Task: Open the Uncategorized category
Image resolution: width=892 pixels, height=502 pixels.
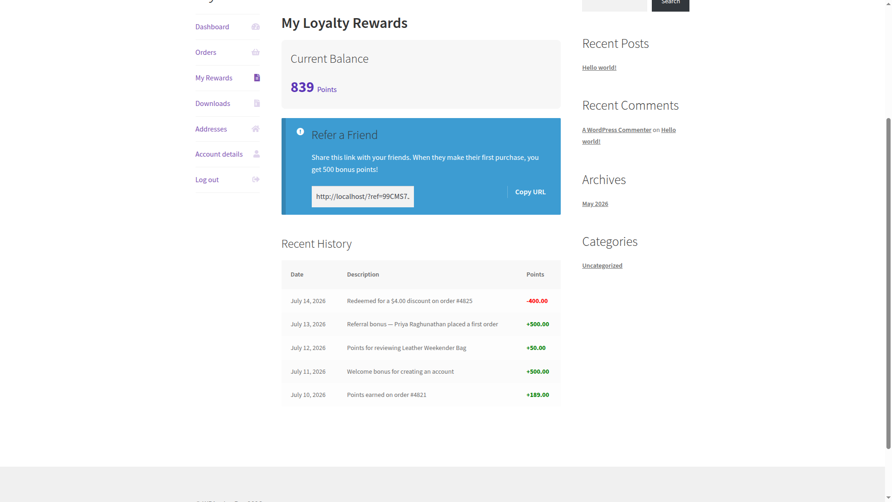Action: [x=602, y=266]
